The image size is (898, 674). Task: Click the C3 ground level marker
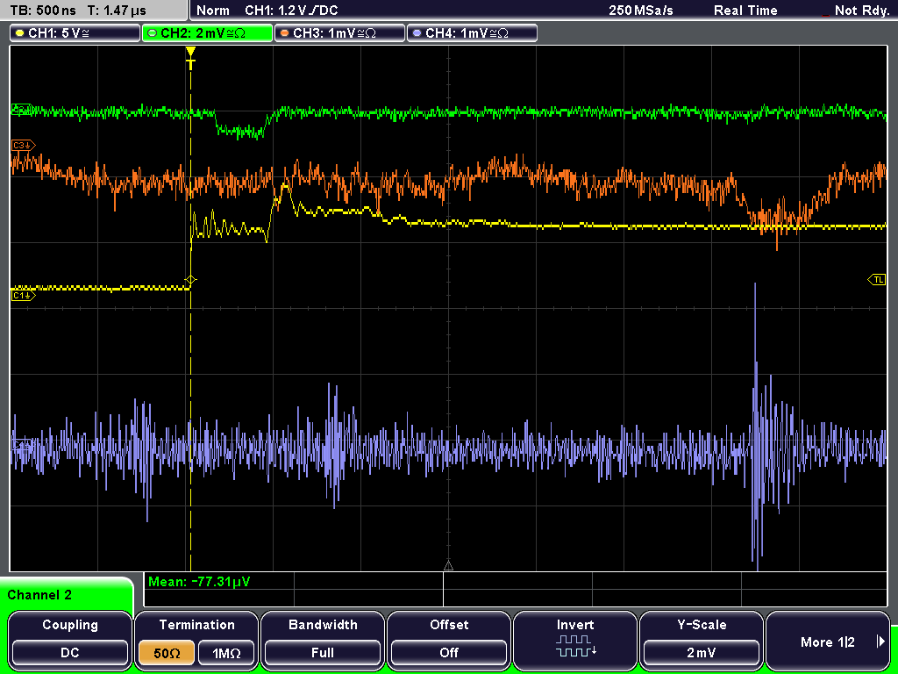point(24,145)
